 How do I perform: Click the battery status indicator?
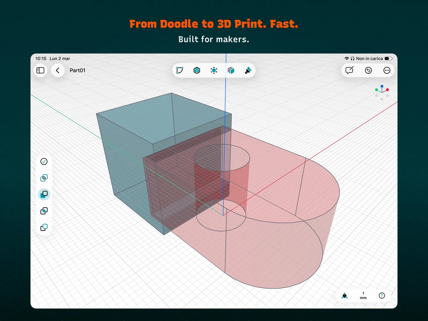pyautogui.click(x=388, y=59)
